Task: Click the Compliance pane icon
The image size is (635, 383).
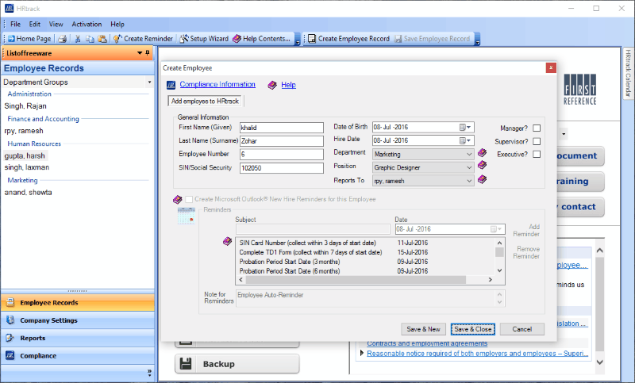Action: [x=10, y=355]
